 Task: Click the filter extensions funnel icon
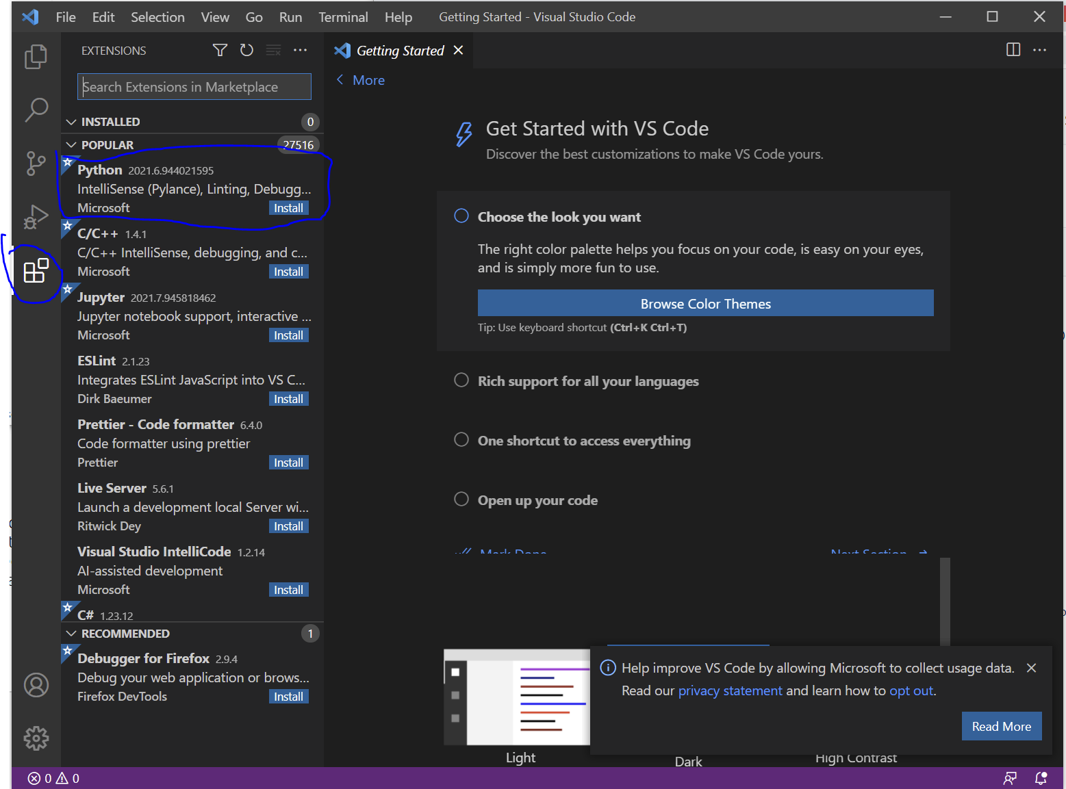click(220, 50)
